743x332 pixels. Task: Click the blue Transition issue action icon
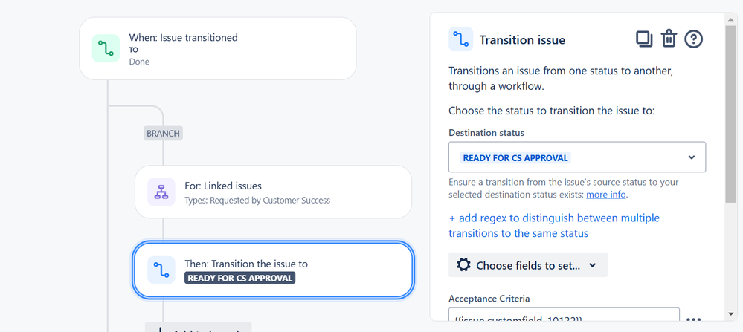click(x=161, y=270)
